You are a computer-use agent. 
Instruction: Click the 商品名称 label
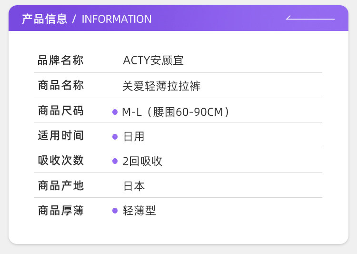[x=60, y=86]
